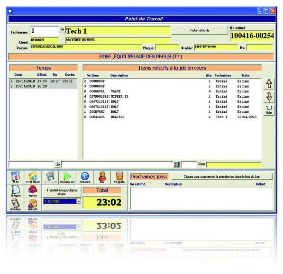Expand the 1-ESTIME step dropdown
Image resolution: width=283 pixels, height=274 pixels.
coord(79,201)
